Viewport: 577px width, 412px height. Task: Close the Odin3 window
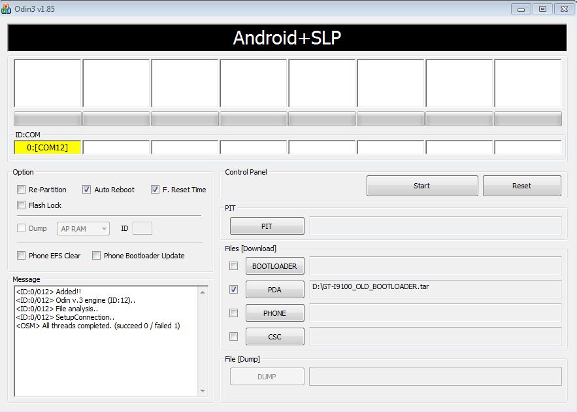[564, 9]
